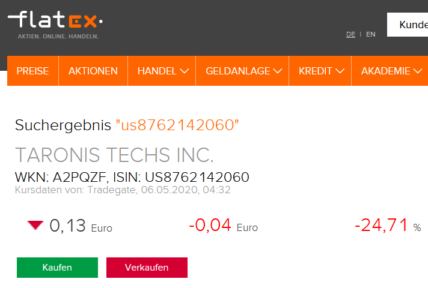Switch site language to EN

point(370,34)
